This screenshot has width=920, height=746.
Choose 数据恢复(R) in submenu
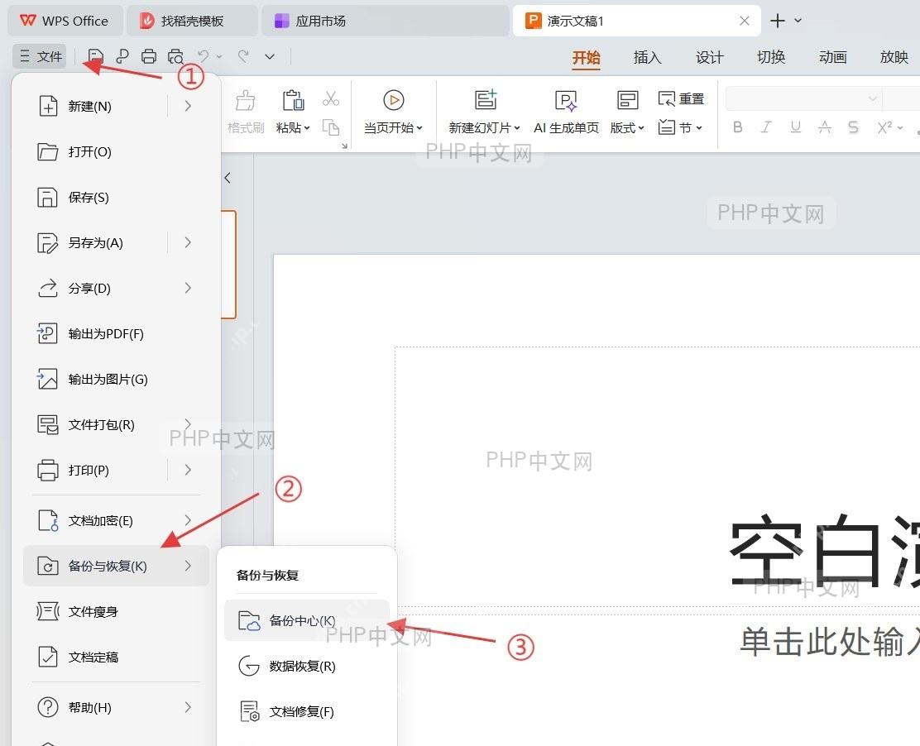(306, 667)
